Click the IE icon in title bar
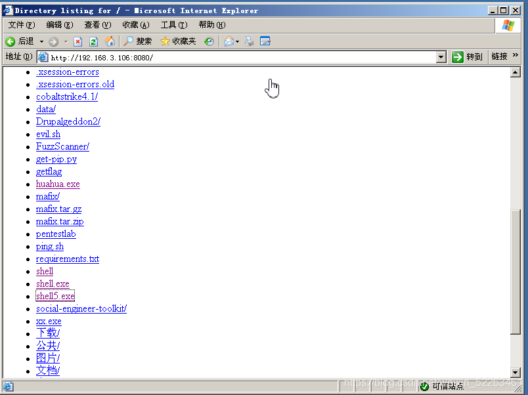 click(x=8, y=10)
